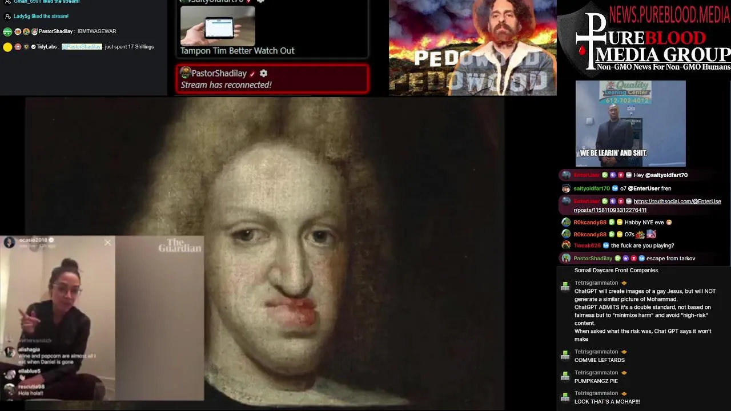
Task: Click the Pedowood video thumbnail
Action: (x=472, y=47)
